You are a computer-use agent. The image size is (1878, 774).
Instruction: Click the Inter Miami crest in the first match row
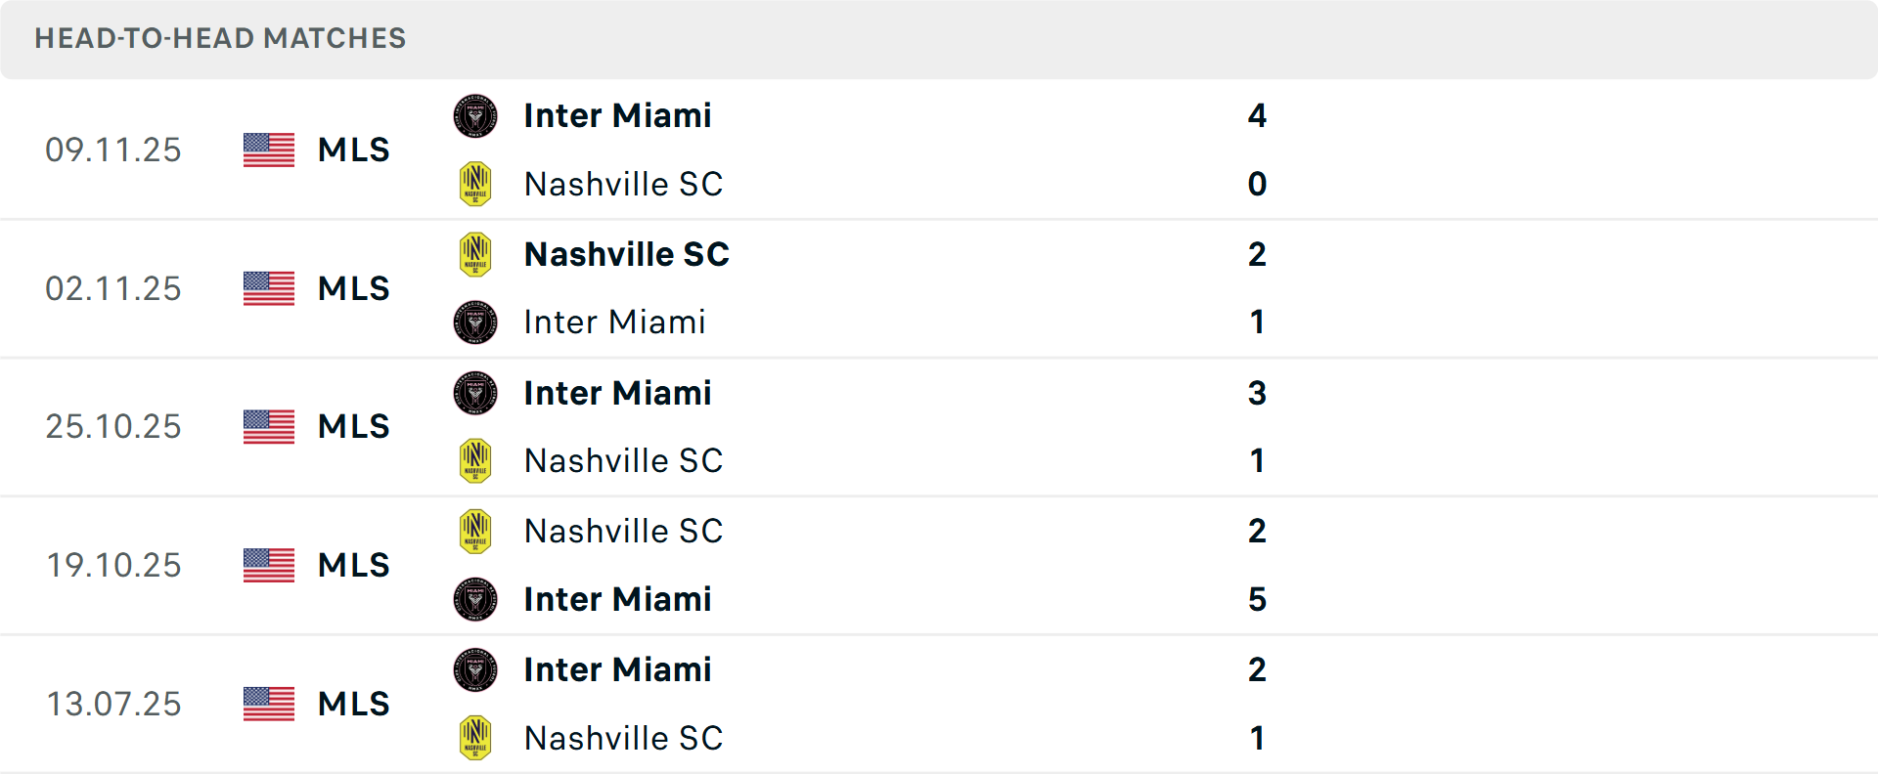(x=475, y=115)
